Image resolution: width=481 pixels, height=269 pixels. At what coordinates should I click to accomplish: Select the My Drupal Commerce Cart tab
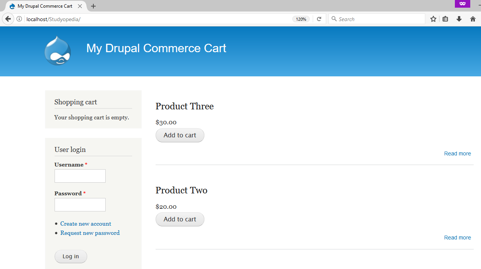pos(45,6)
